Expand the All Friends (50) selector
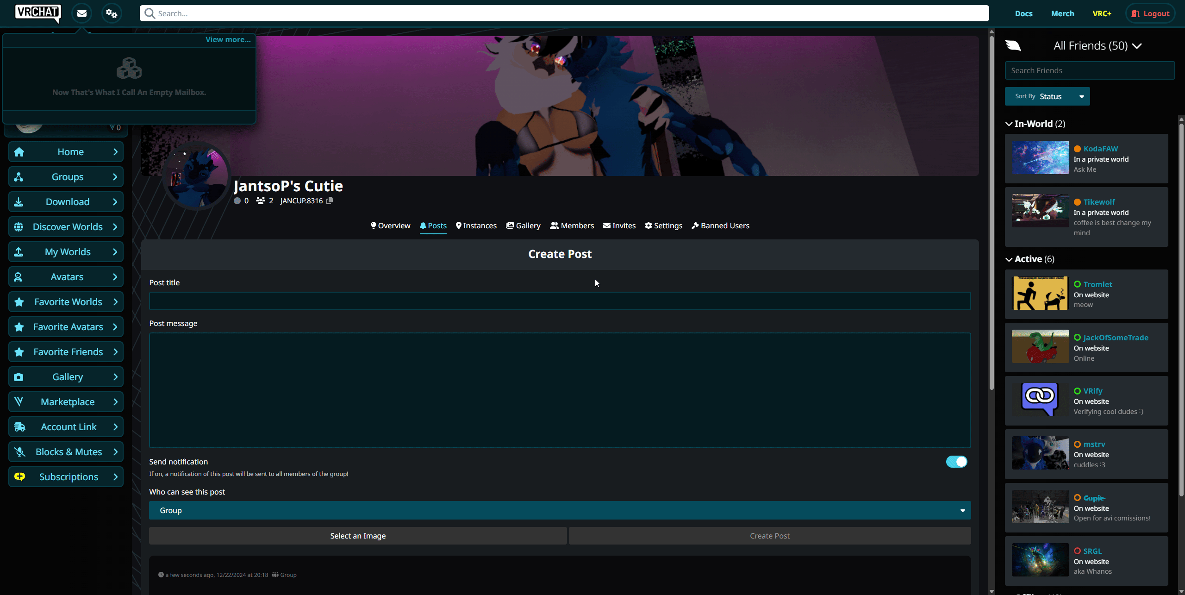This screenshot has height=595, width=1185. tap(1098, 46)
